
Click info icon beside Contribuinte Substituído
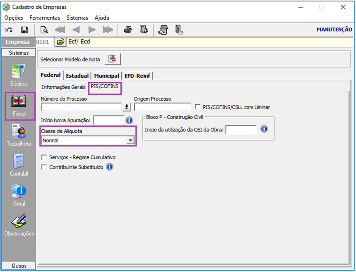click(110, 167)
